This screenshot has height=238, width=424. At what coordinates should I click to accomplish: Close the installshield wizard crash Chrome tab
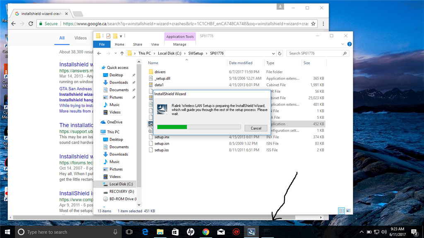[66, 14]
